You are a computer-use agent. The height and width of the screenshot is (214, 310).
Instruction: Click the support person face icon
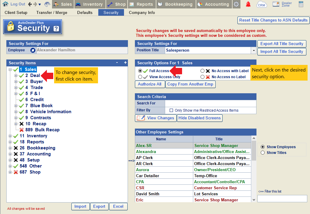point(47,4)
